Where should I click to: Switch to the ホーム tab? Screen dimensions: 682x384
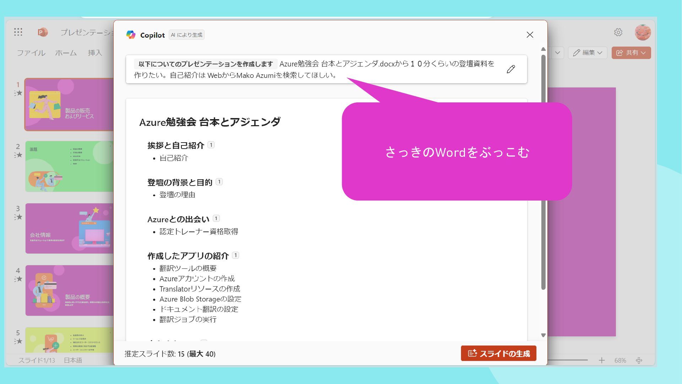click(x=66, y=53)
